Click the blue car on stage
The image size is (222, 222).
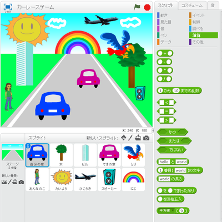click(x=53, y=106)
